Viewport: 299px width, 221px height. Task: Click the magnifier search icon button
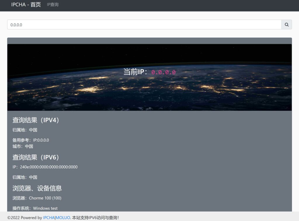coord(286,25)
